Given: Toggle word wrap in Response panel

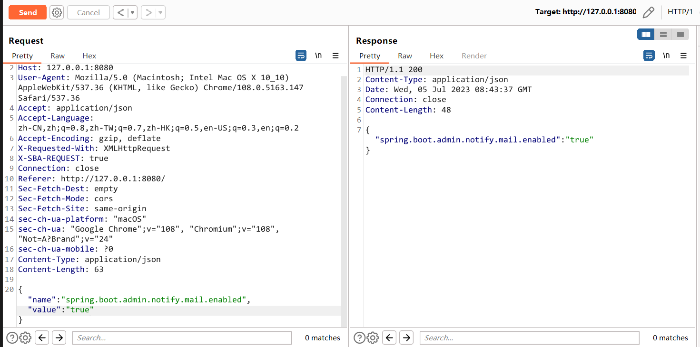Looking at the screenshot, I should point(649,56).
